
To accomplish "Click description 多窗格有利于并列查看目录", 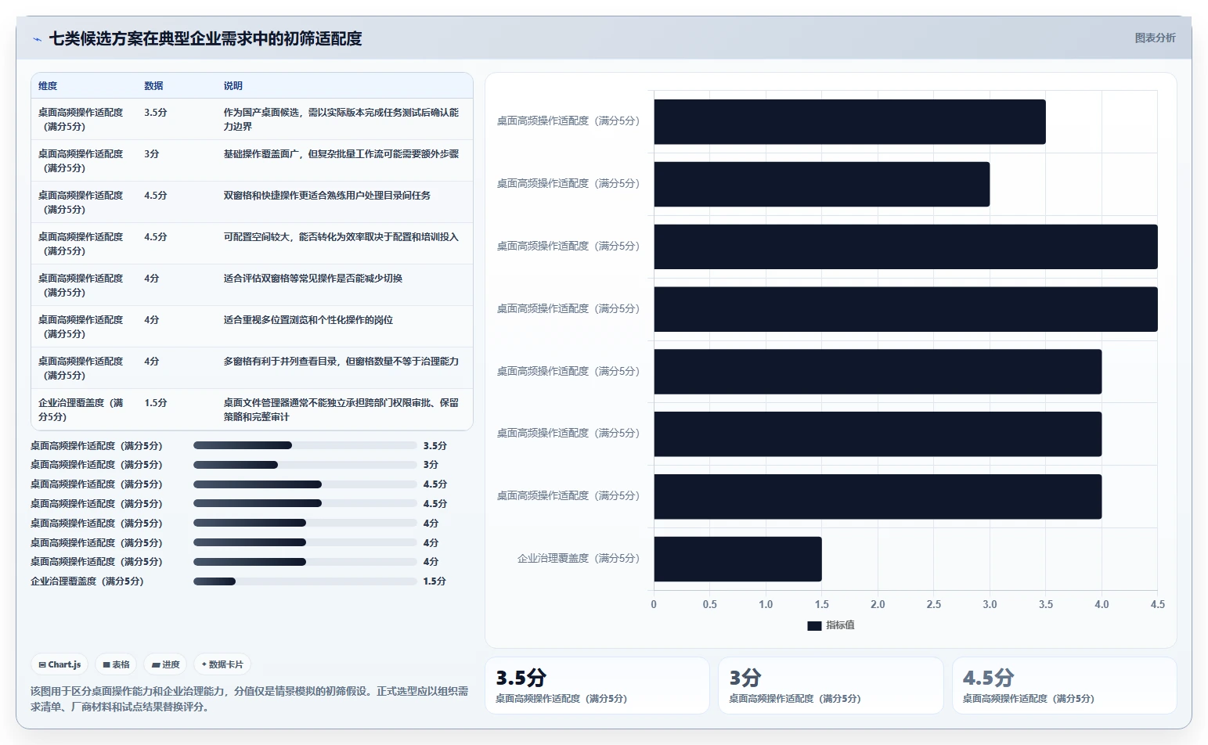I will [341, 362].
